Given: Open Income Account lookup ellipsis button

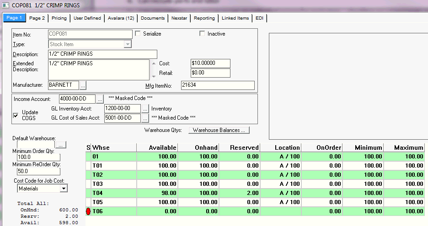Looking at the screenshot, I should 100,99.
